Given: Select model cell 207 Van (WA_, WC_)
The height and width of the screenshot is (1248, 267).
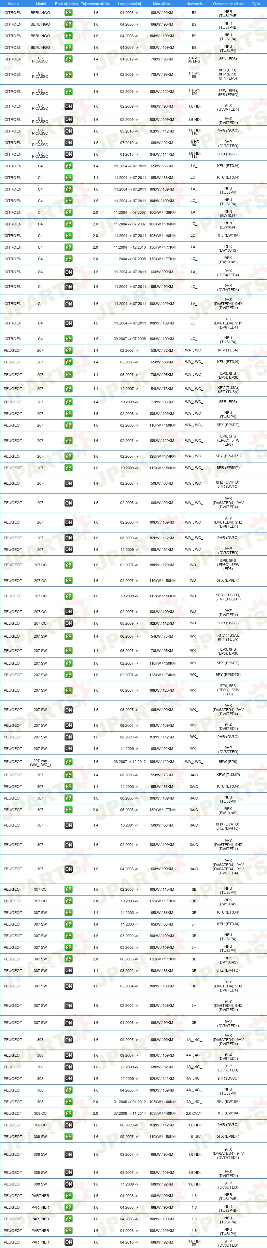Looking at the screenshot, I should (40, 763).
